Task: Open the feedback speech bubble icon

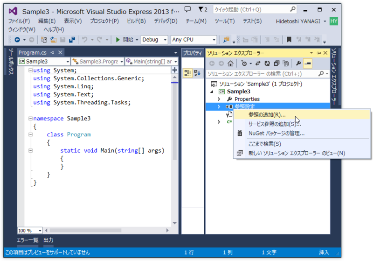Action: [x=187, y=9]
